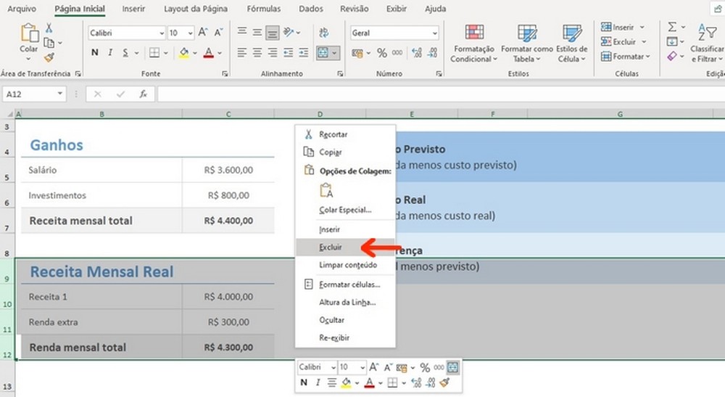Open the Calibri font name dropdown in the ribbon

[162, 33]
